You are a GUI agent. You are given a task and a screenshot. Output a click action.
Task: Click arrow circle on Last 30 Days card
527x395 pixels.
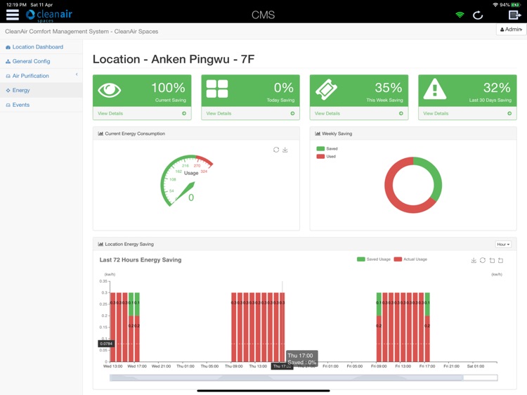[x=509, y=113]
